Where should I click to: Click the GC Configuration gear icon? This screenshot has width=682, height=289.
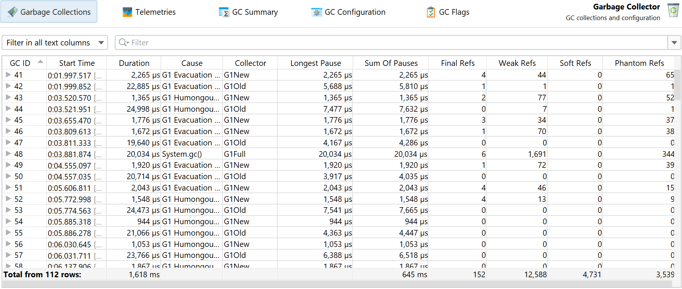(x=317, y=12)
